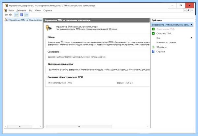Close the inner MDI child window
The width and height of the screenshot is (198, 136).
[x=192, y=11]
